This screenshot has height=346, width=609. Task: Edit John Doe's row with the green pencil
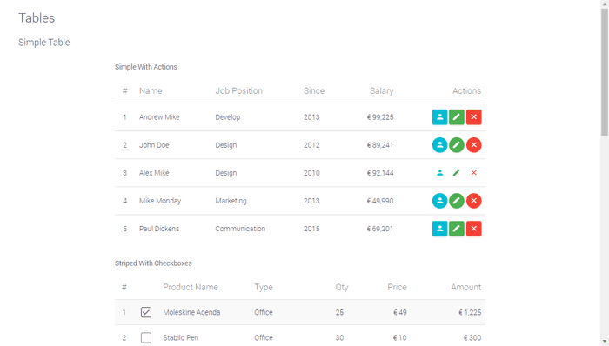(457, 145)
